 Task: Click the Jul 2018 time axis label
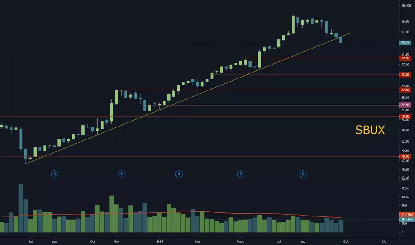[x=30, y=241]
